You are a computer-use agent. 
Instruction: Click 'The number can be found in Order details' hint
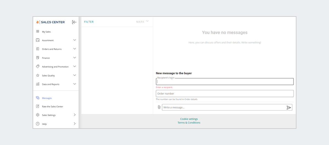[x=177, y=99]
